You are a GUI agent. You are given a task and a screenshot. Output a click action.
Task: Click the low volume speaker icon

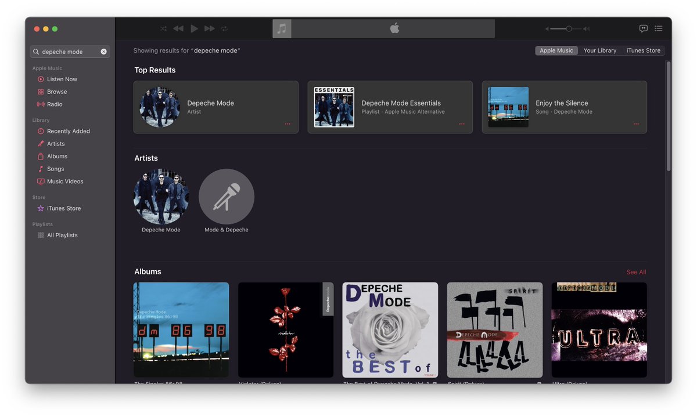[x=547, y=28]
